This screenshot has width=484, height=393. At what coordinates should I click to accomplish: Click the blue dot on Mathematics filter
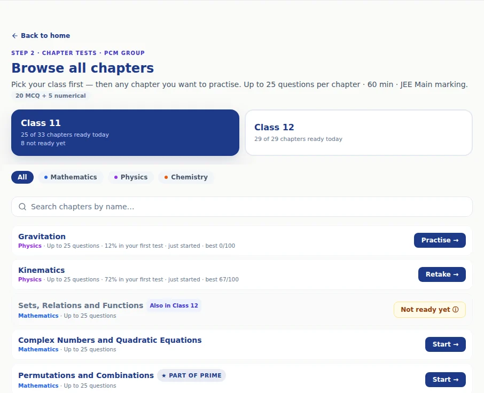[46, 177]
